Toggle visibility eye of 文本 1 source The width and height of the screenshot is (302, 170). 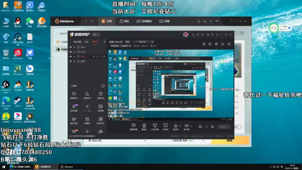(71, 47)
